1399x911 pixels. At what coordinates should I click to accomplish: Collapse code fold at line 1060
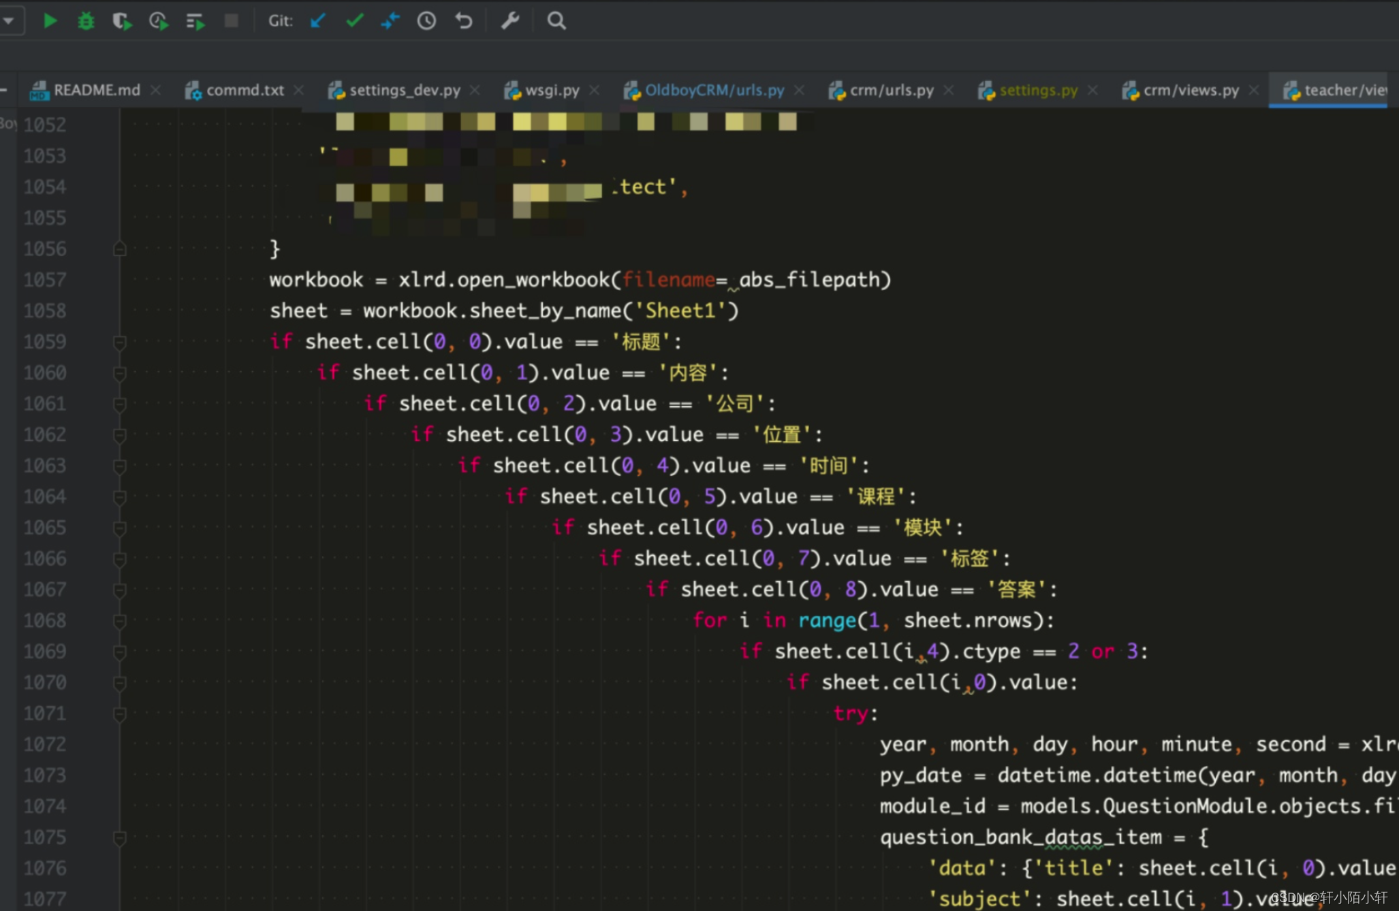click(x=120, y=373)
